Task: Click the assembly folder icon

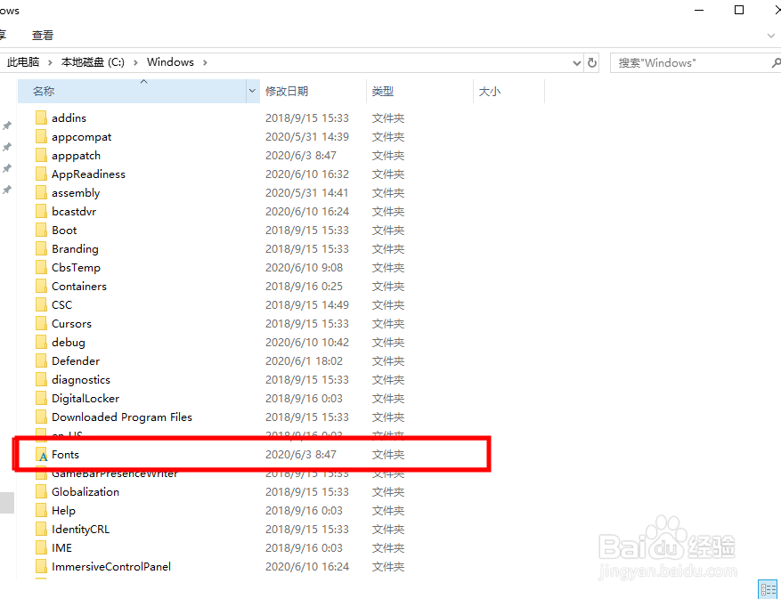Action: click(41, 193)
